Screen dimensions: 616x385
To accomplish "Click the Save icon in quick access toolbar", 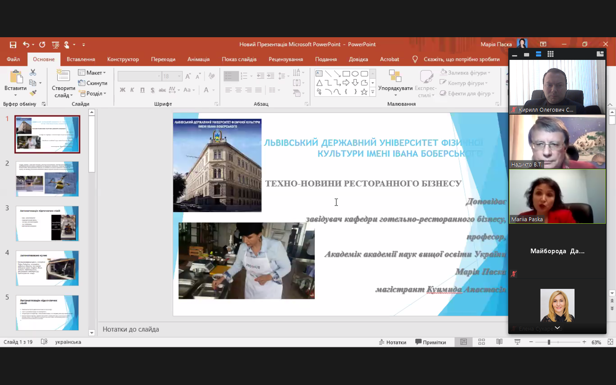I will [x=13, y=44].
